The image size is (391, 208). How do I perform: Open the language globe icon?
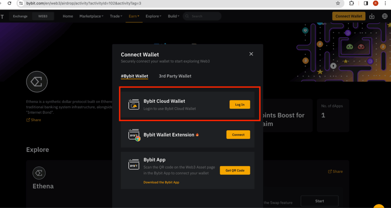(385, 16)
